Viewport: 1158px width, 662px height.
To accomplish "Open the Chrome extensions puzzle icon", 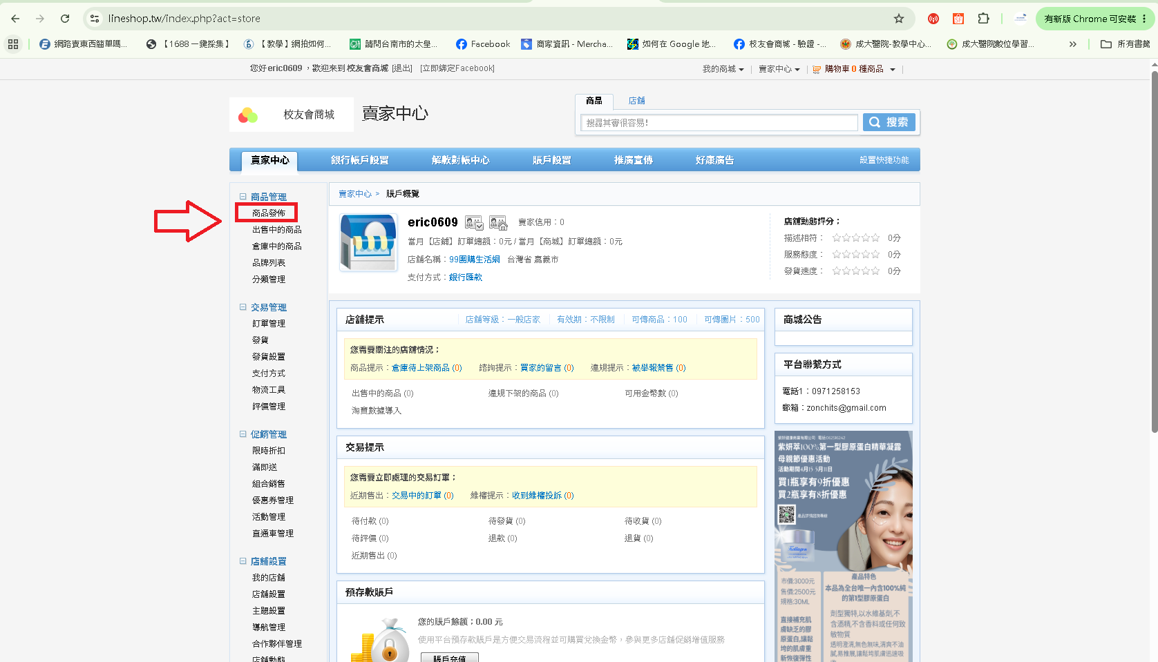I will click(x=983, y=19).
